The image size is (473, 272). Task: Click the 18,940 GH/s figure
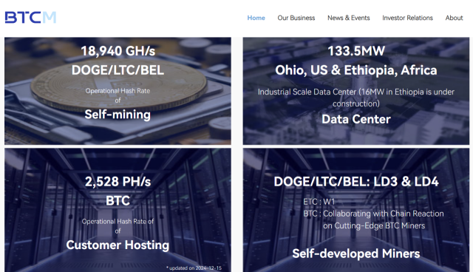pyautogui.click(x=118, y=51)
